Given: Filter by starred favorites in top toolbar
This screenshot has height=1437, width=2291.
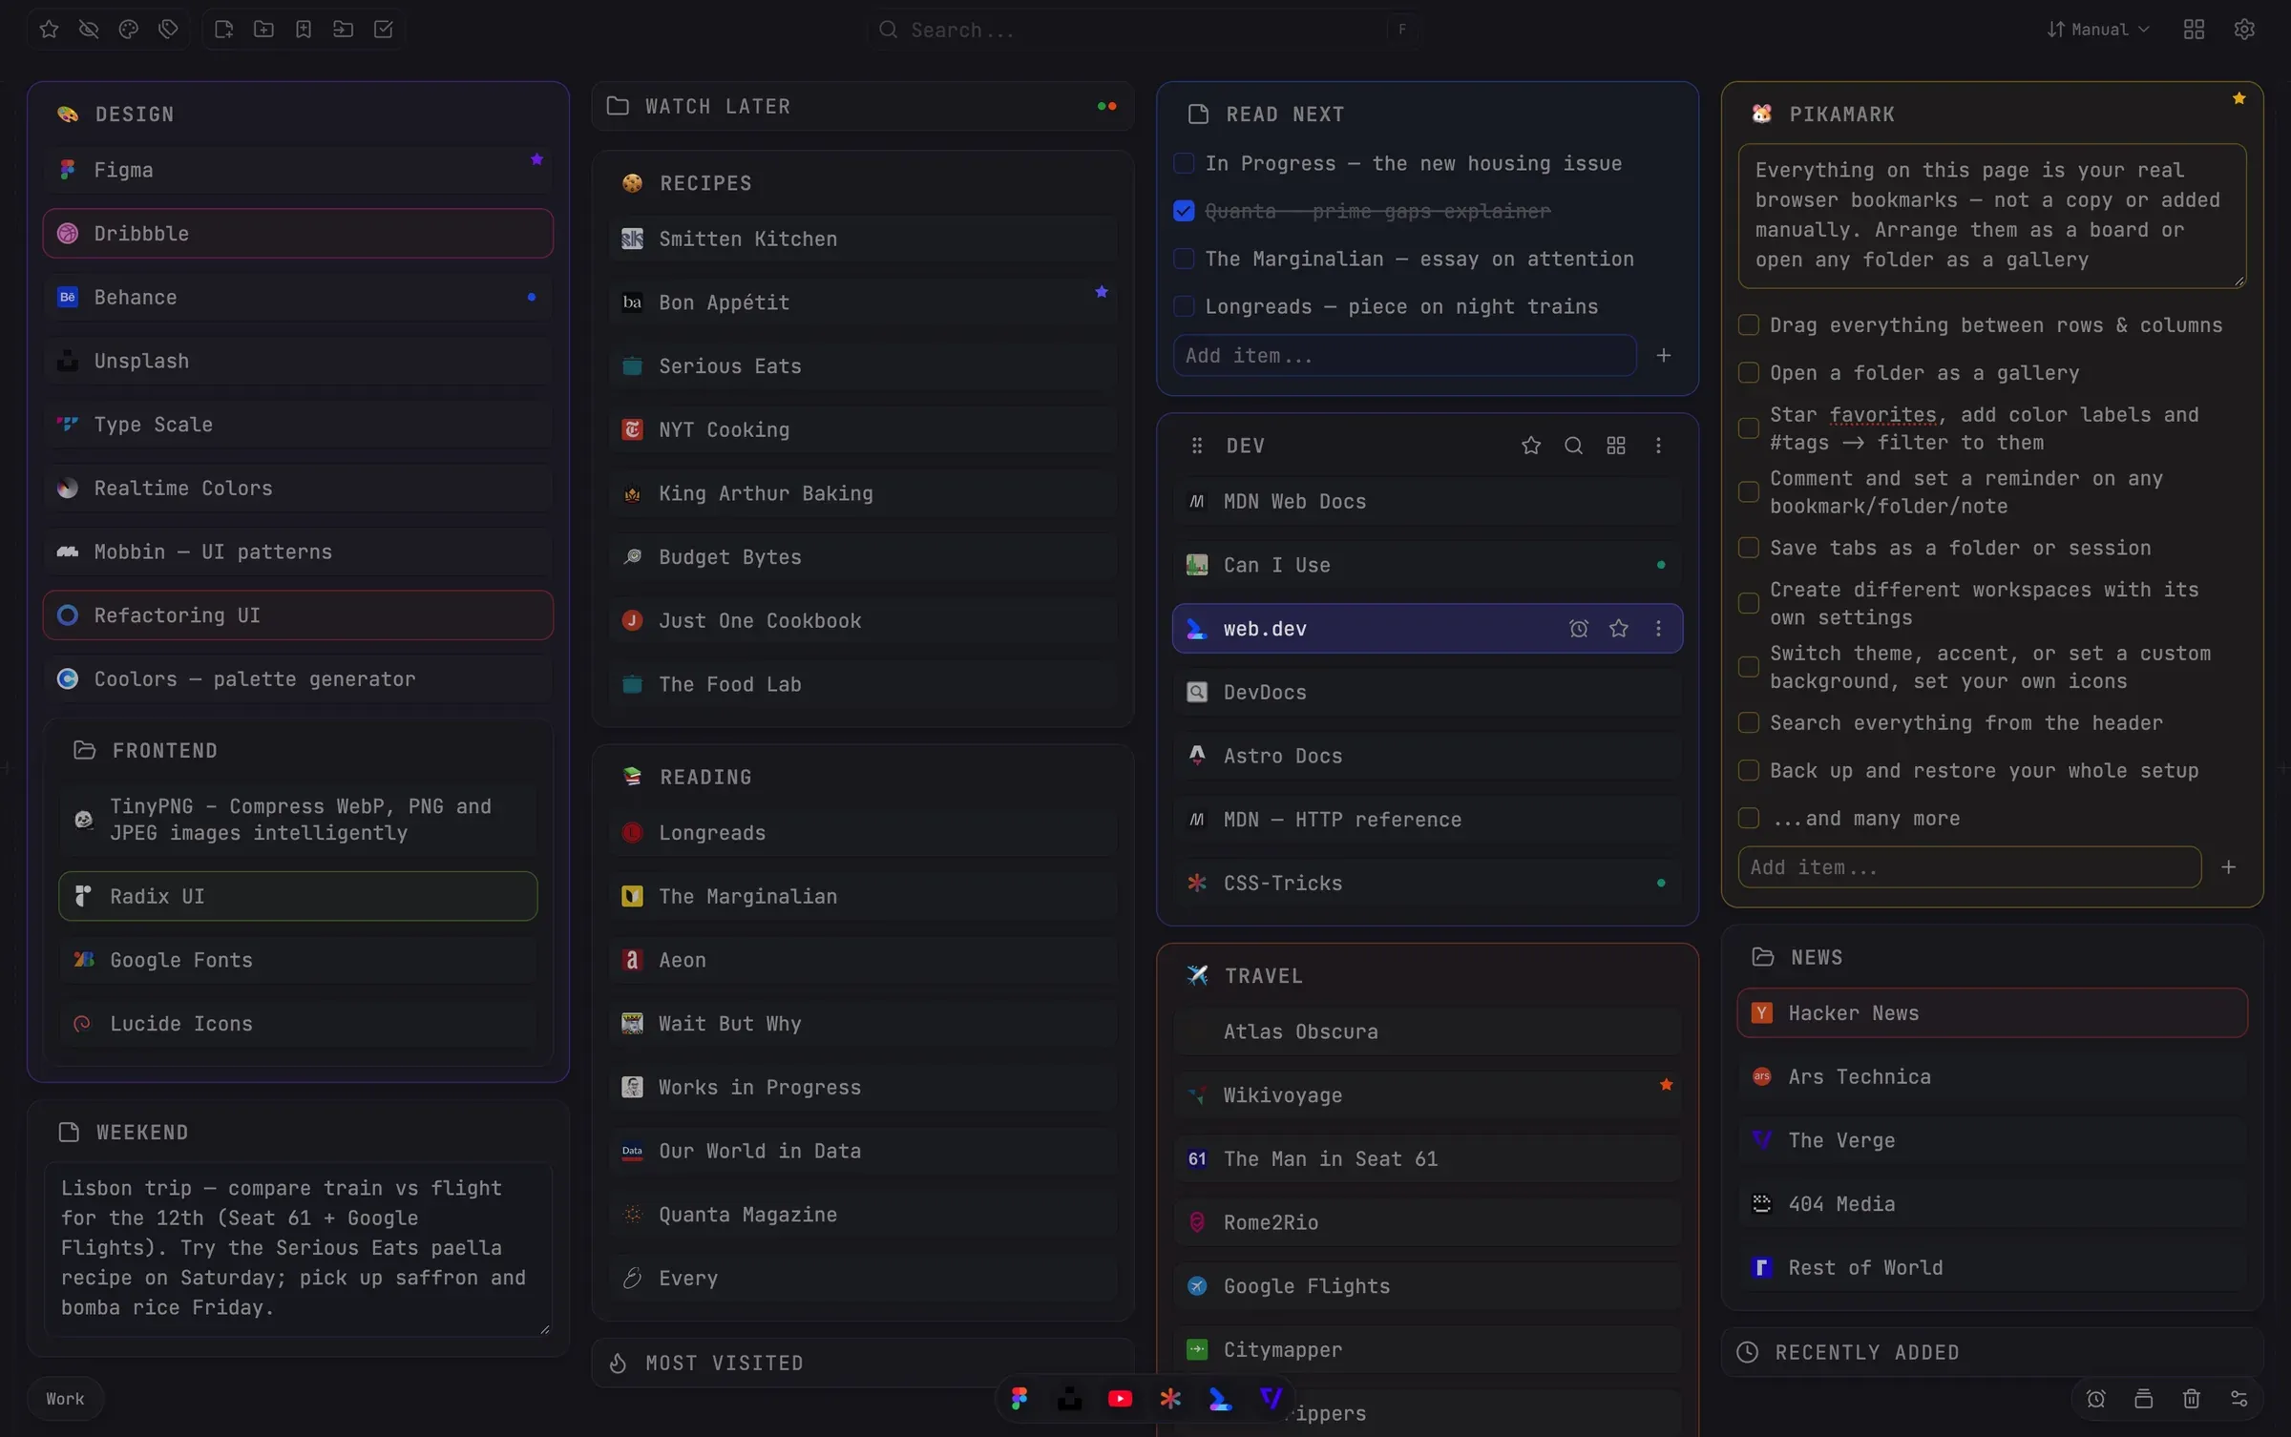Looking at the screenshot, I should pyautogui.click(x=49, y=30).
